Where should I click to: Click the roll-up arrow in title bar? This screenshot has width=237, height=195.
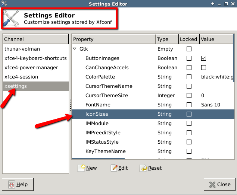pos(213,4)
